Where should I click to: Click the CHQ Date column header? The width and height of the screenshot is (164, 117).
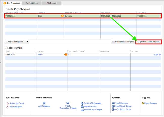click(x=142, y=13)
